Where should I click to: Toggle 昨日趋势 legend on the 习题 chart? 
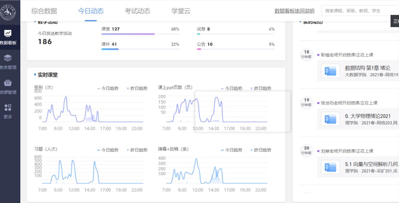(x=137, y=150)
